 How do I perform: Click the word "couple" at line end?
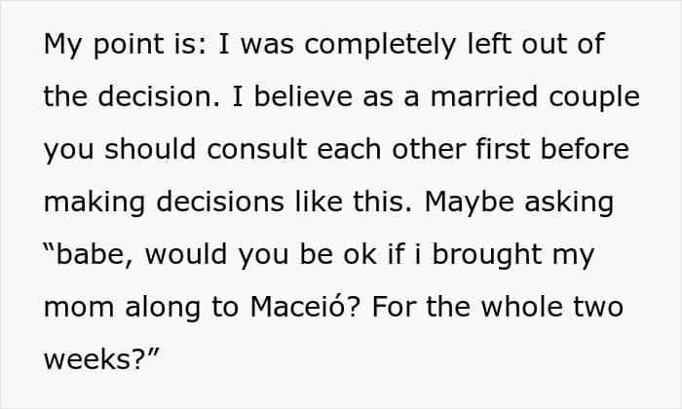coord(594,98)
